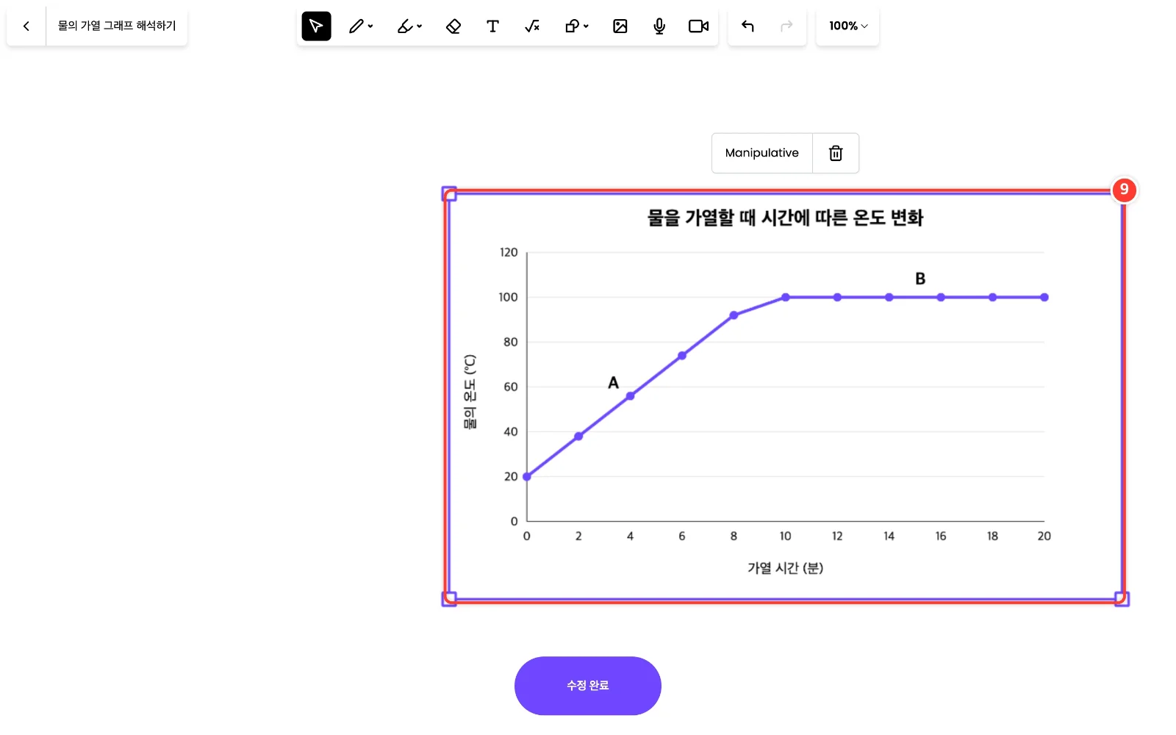Click the data point at 8 minutes
Viewport: 1176px width, 735px height.
click(734, 315)
